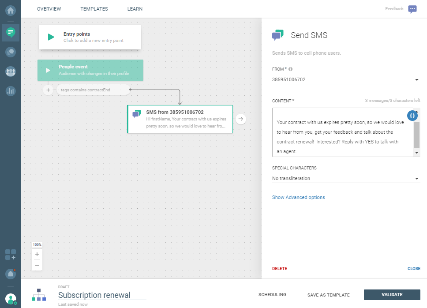Add a condition with the plus icon
This screenshot has width=427, height=308.
48,90
